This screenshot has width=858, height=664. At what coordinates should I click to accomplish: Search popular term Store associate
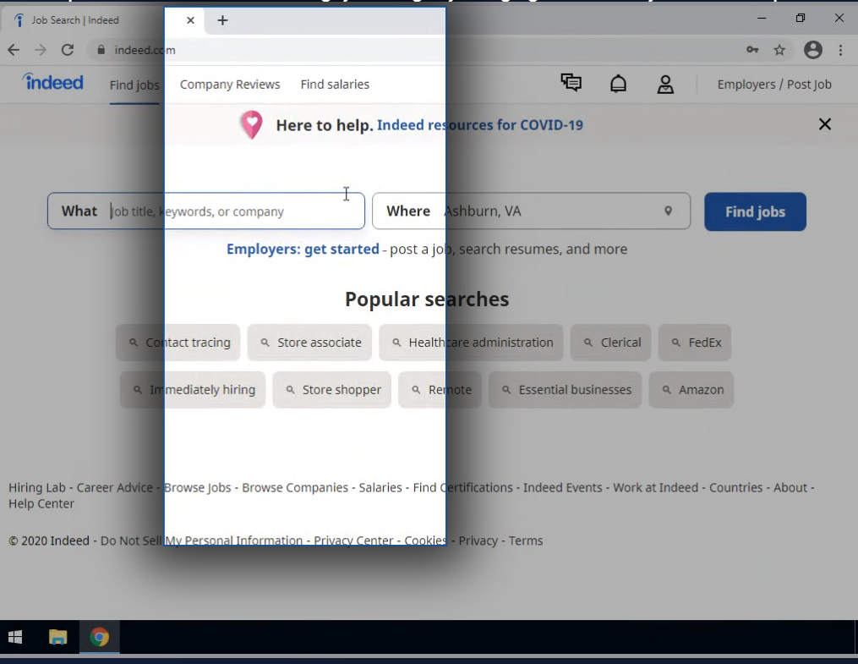(x=309, y=343)
